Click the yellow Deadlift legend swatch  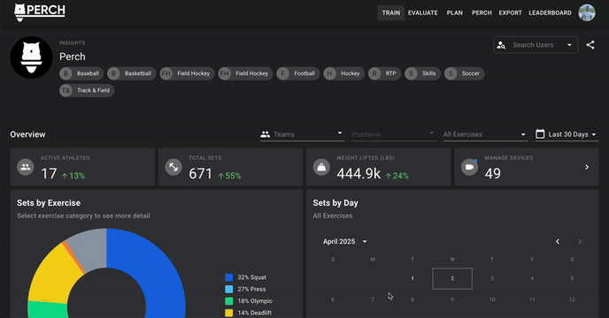[x=229, y=313]
